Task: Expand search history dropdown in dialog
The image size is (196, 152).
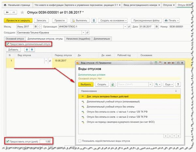Action: coord(150,84)
